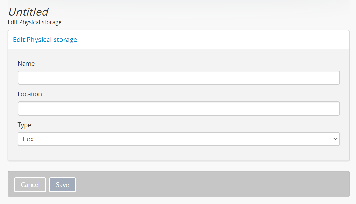Image resolution: width=356 pixels, height=204 pixels.
Task: Click the Save button
Action: click(x=62, y=185)
